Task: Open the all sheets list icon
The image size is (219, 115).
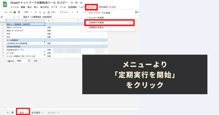Action: [x=12, y=112]
